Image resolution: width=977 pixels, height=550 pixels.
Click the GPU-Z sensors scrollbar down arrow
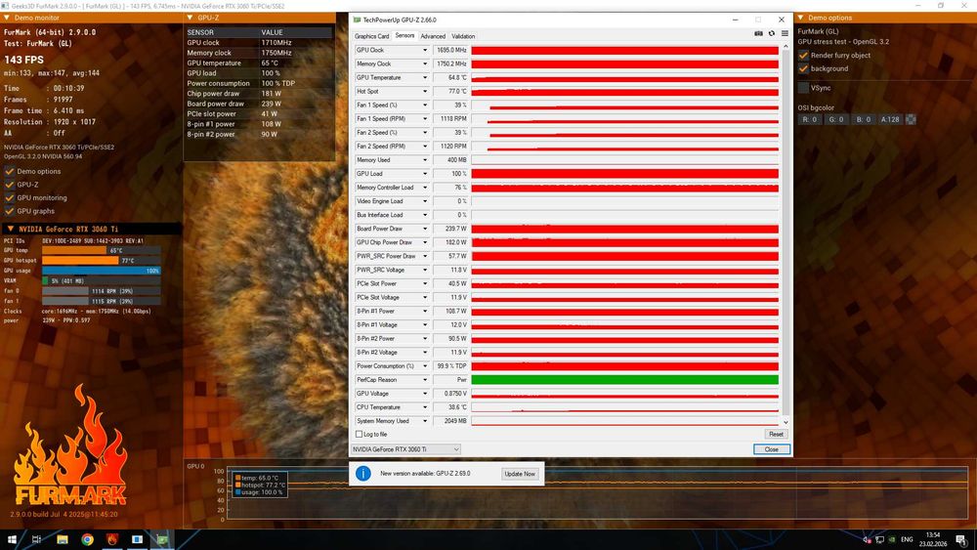pos(786,422)
